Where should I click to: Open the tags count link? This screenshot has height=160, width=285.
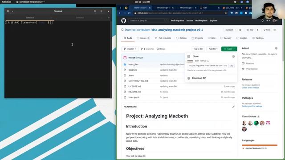[161, 49]
